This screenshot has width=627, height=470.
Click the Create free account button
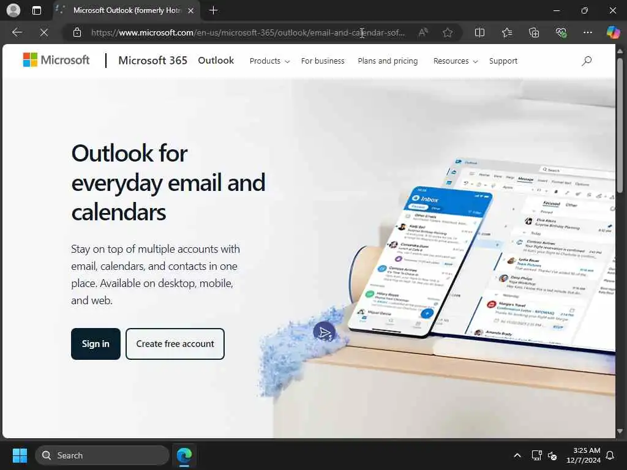pos(175,344)
